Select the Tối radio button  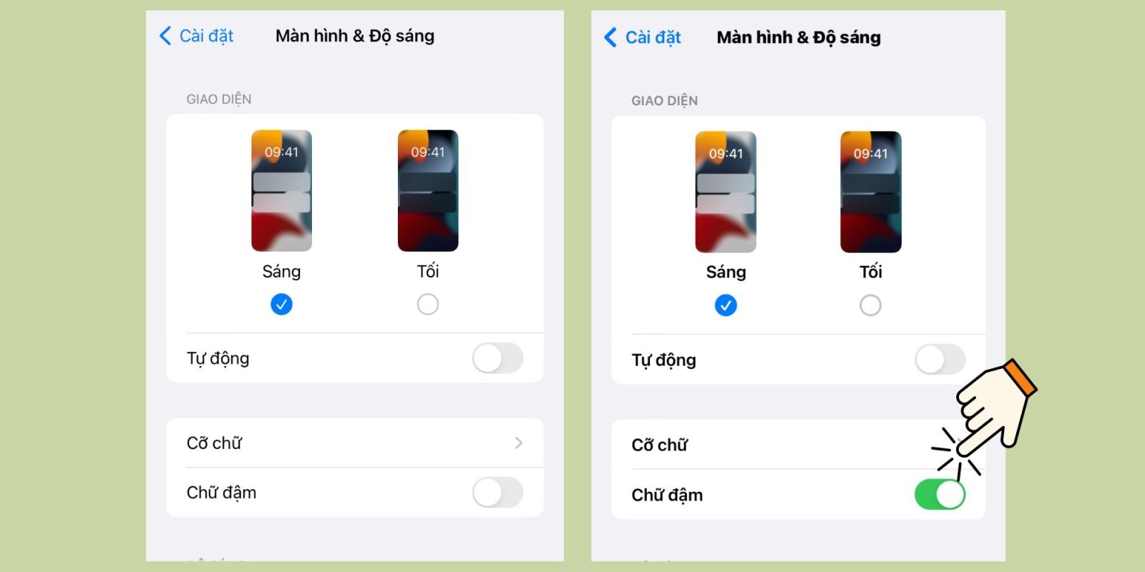(428, 304)
